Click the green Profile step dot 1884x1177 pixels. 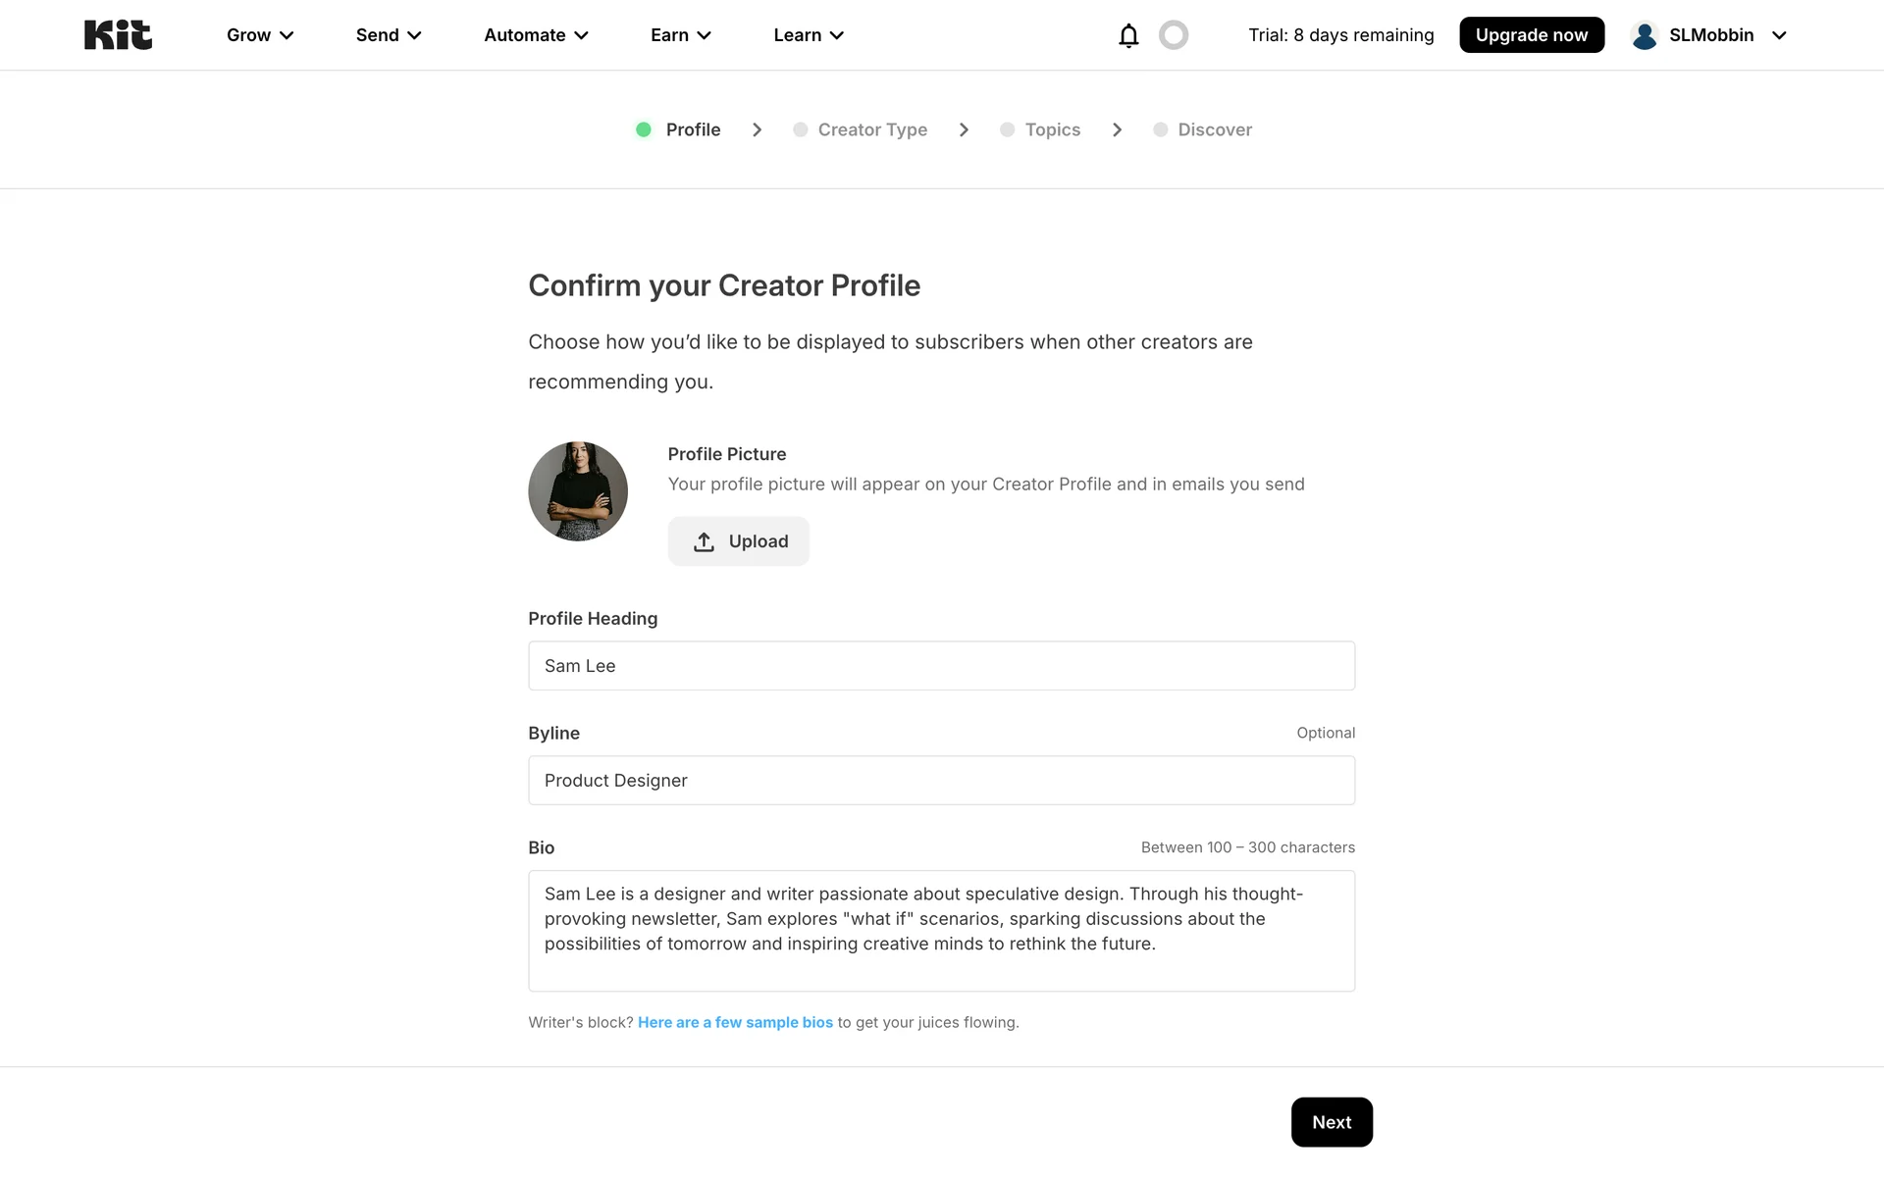644,129
